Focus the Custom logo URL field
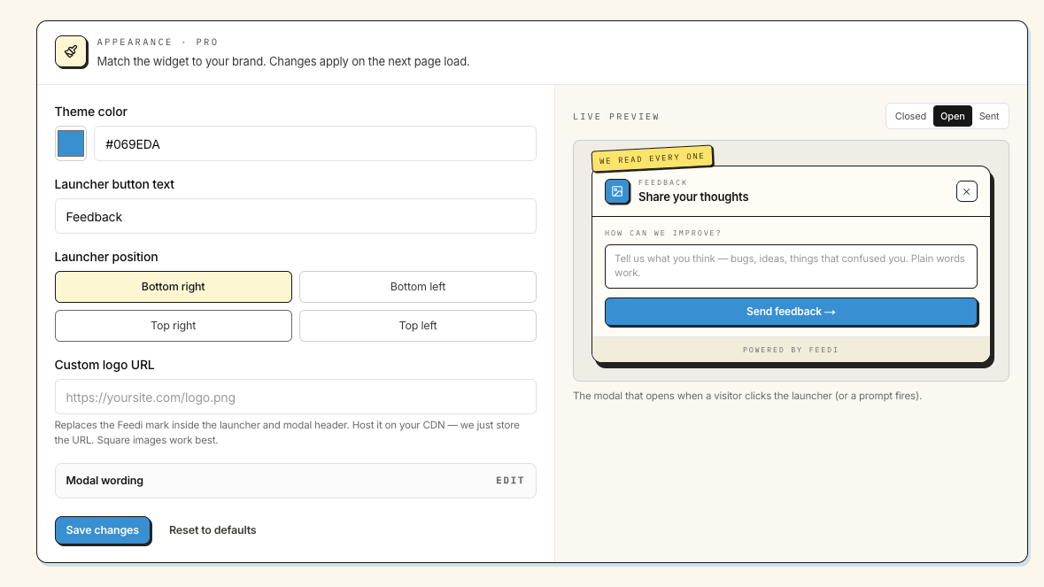The height and width of the screenshot is (587, 1044). [295, 398]
